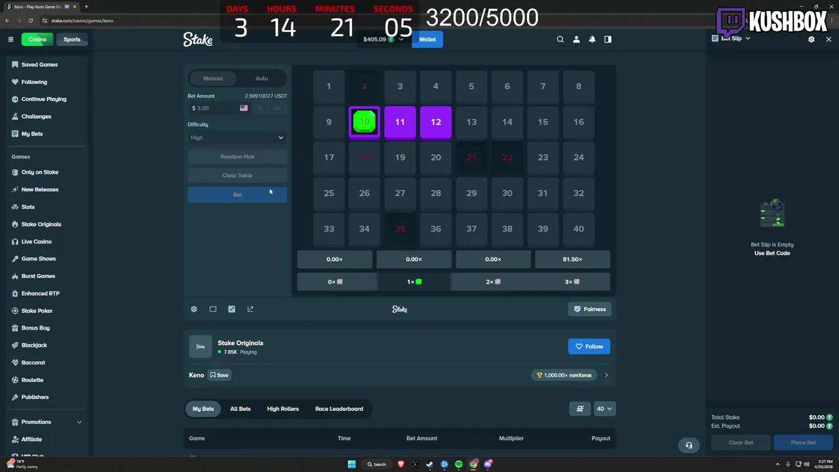The image size is (839, 472).
Task: Deselect Keno tile 10 with green gem
Action: click(x=364, y=122)
